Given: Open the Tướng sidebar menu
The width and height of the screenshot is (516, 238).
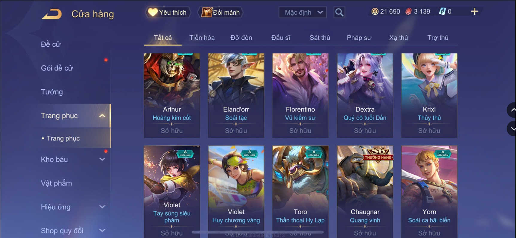Looking at the screenshot, I should [x=52, y=92].
